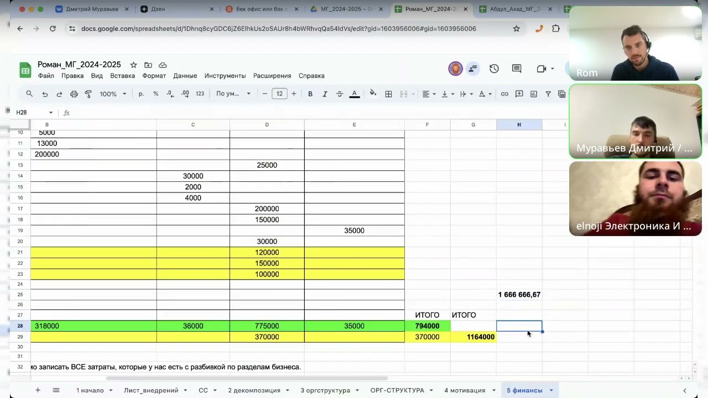Open the zoom 100% dropdown
Viewport: 708px width, 398px height.
click(x=113, y=94)
